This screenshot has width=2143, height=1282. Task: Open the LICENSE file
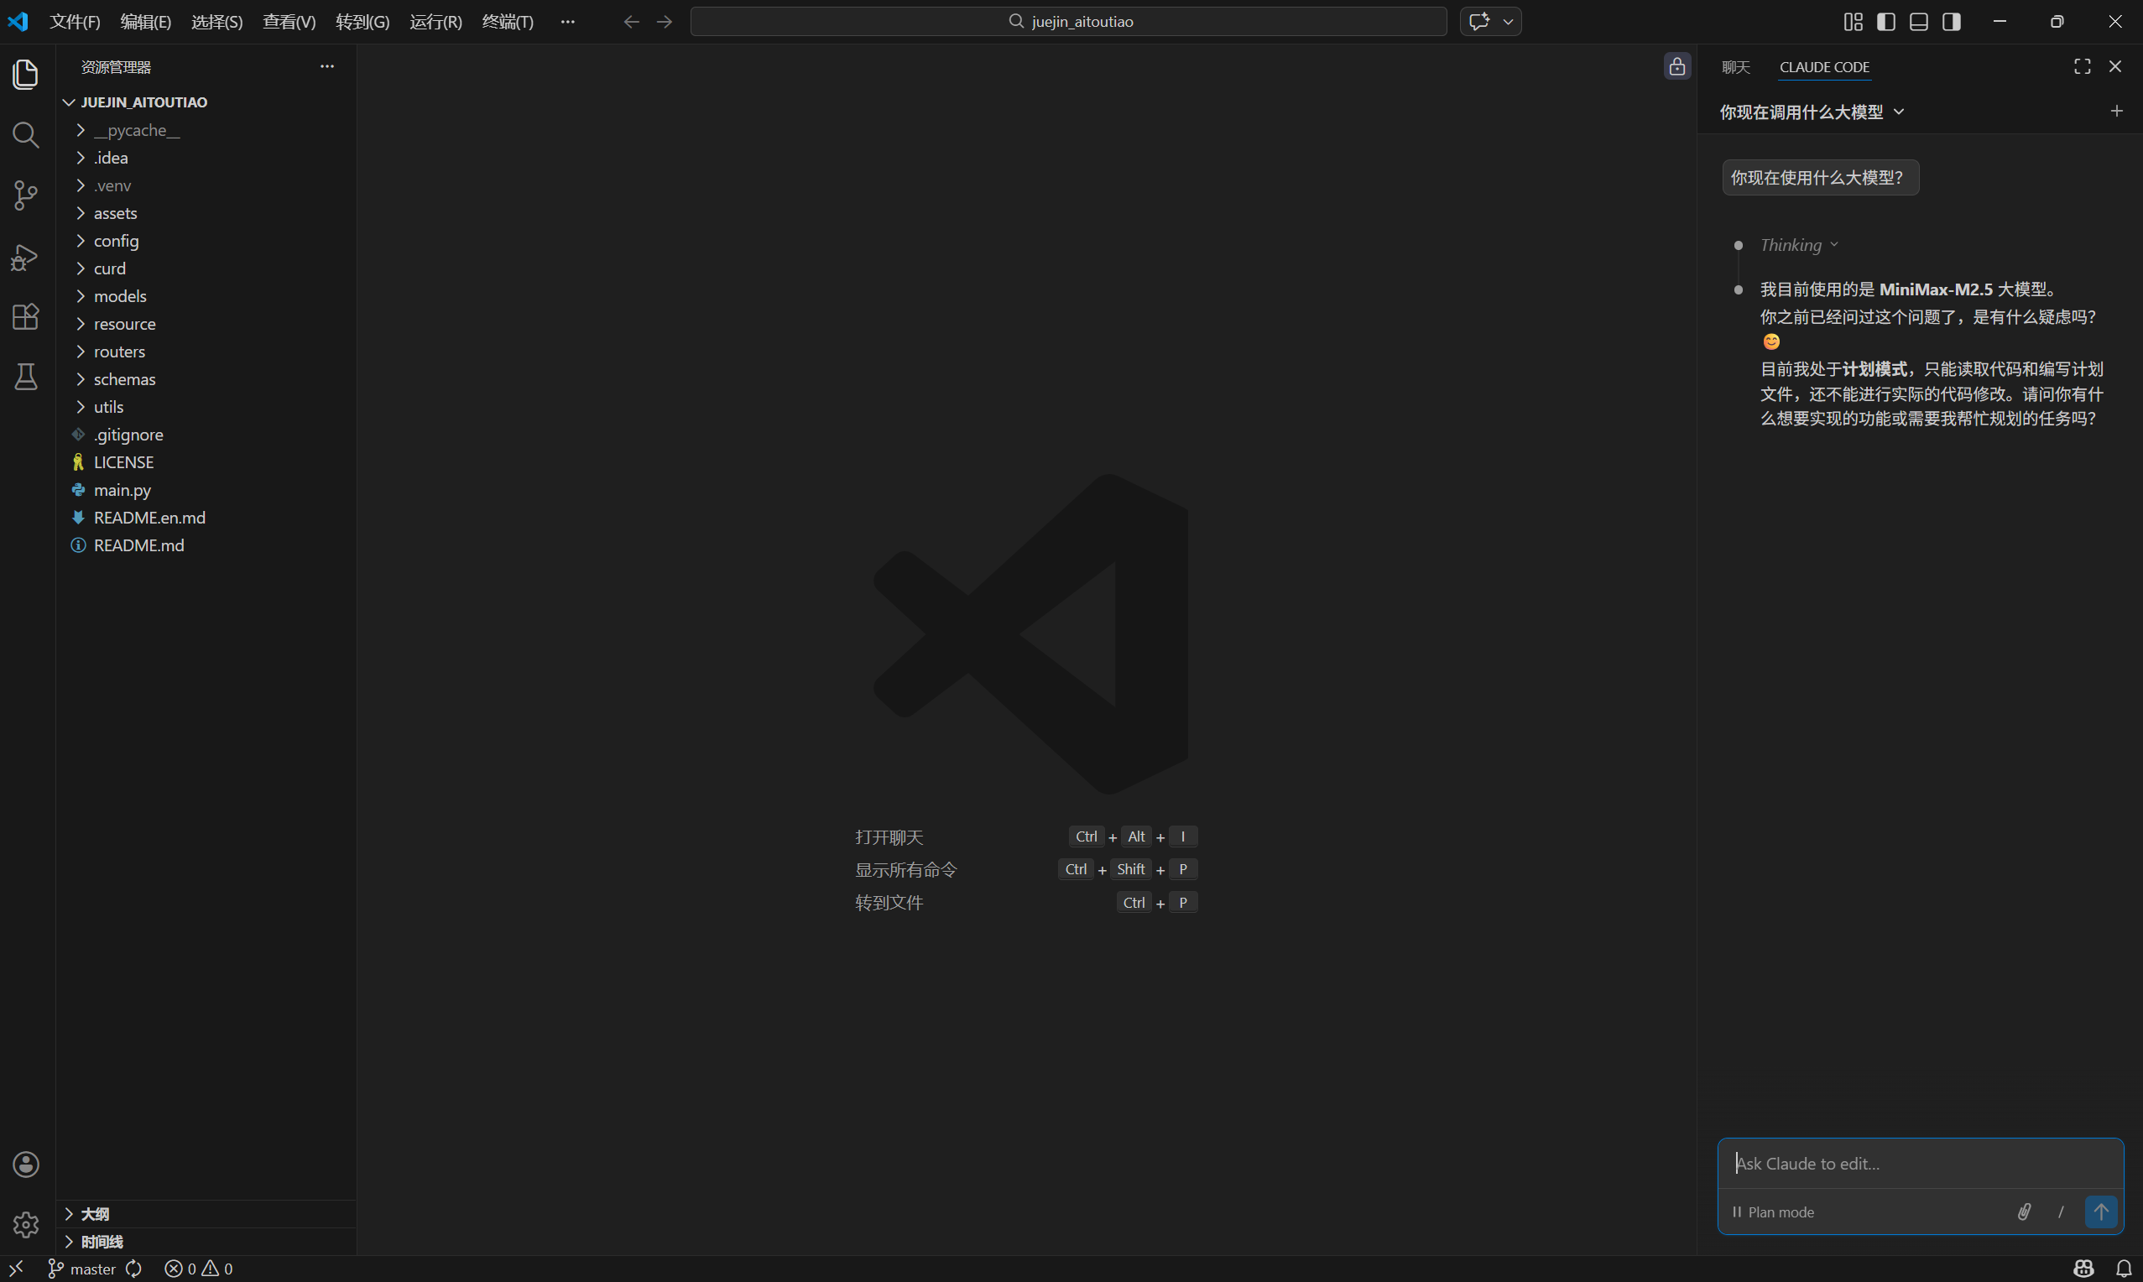[206, 461]
